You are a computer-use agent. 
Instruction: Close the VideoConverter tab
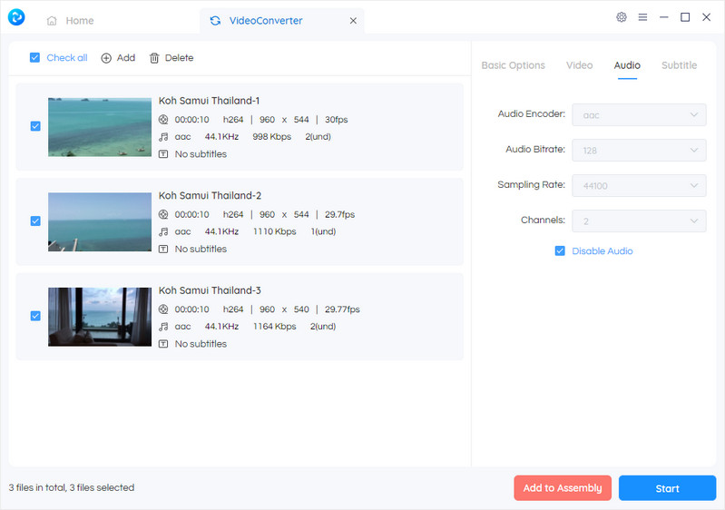tap(353, 21)
